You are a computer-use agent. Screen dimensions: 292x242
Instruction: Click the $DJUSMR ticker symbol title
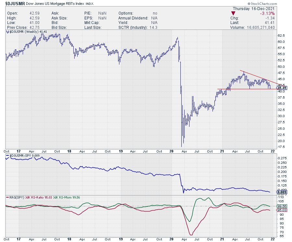(15, 3)
